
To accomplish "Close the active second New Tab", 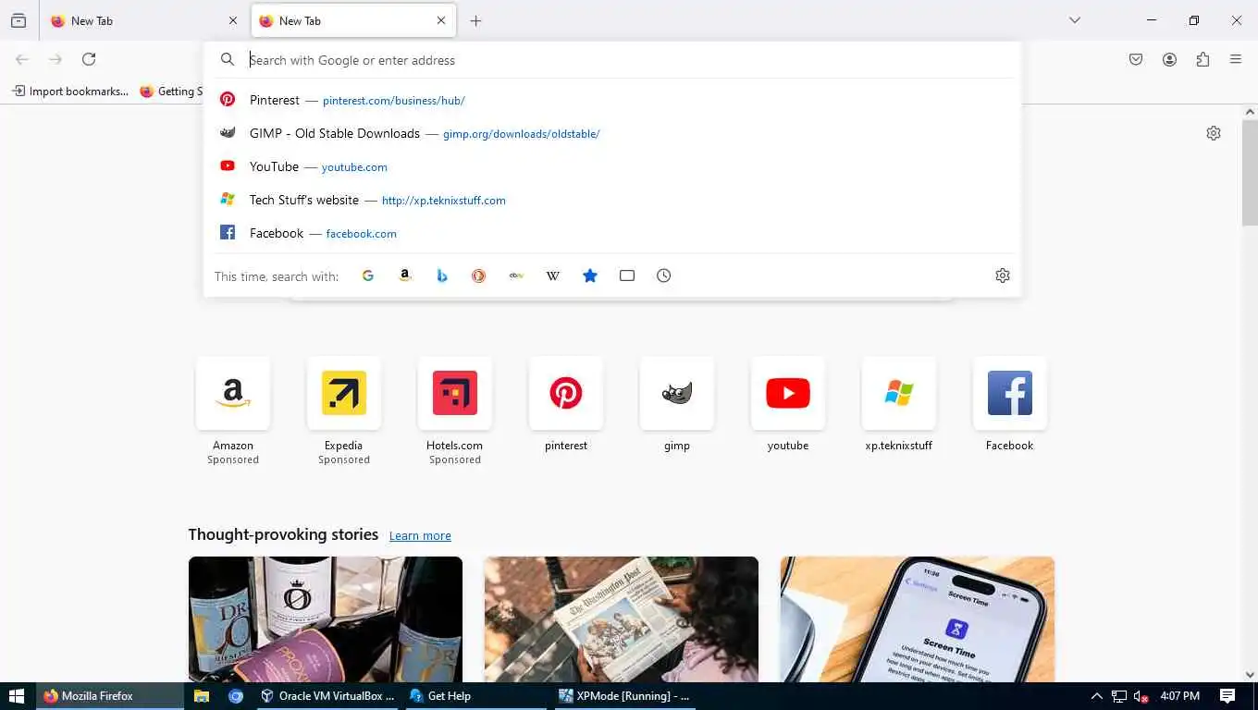I will pos(441,20).
